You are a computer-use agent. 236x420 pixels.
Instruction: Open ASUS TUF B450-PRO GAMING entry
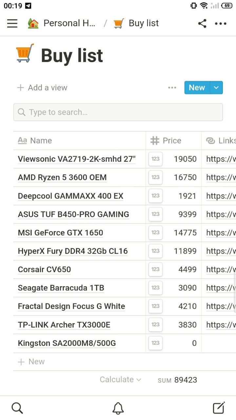point(73,214)
